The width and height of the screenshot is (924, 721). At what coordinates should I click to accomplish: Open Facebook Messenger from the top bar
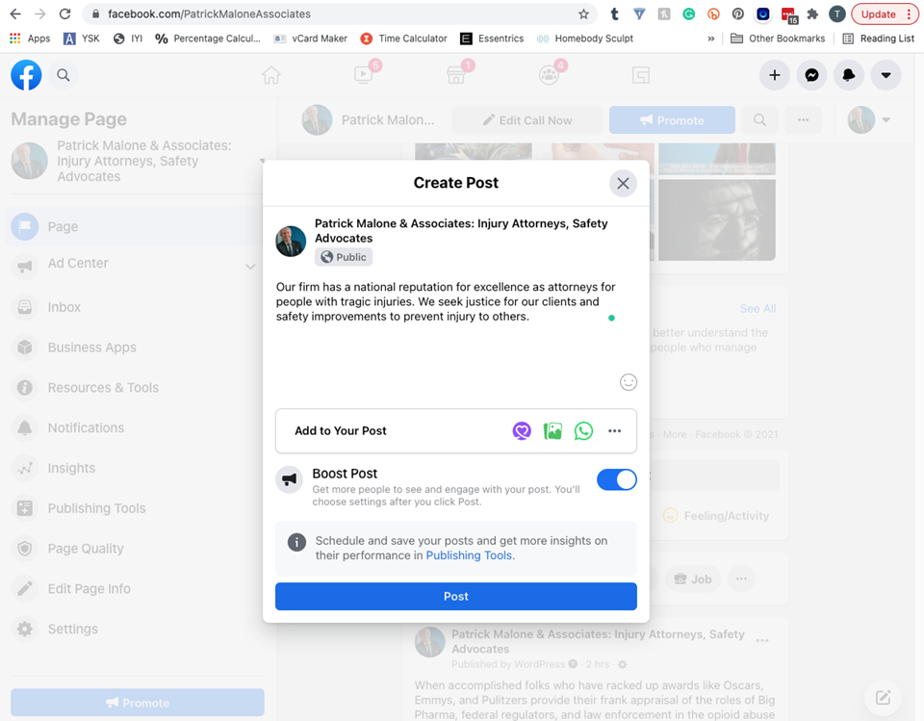pos(811,75)
